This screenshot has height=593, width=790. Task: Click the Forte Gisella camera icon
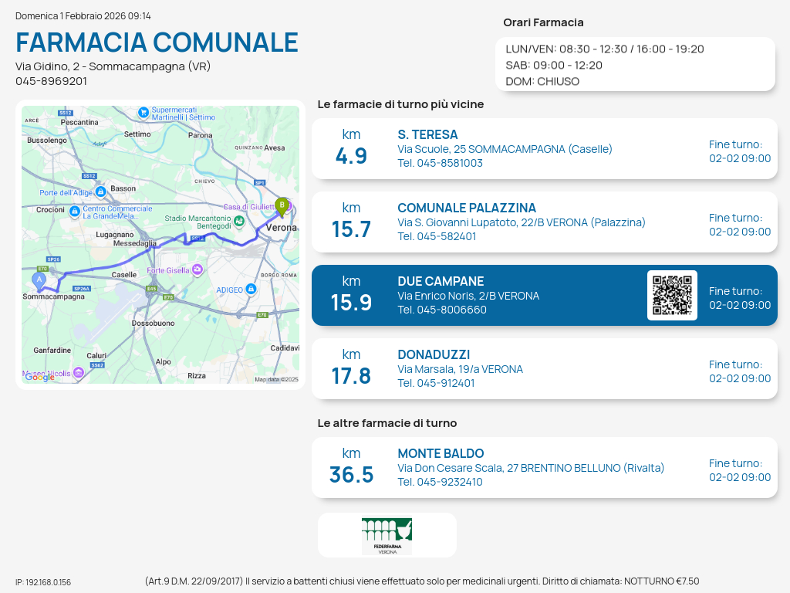197,269
